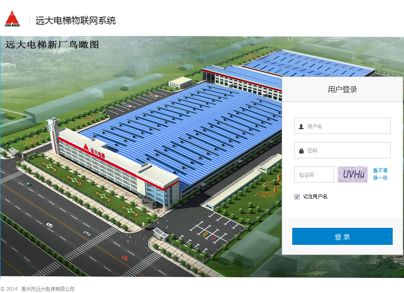404x293 pixels.
Task: Click the 用户登录 panel header
Action: pyautogui.click(x=342, y=89)
